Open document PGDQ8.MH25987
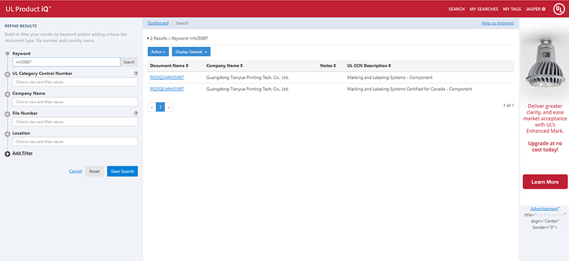This screenshot has width=569, height=261. tap(167, 89)
